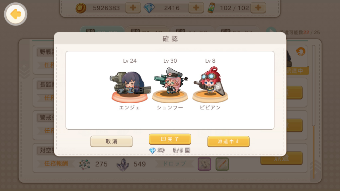Viewport: 340px width, 191px height.
Task: Click the 取消 cancel button
Action: tap(112, 141)
